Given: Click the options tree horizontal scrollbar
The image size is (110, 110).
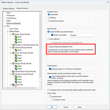Looking at the screenshot, I should (21, 88).
